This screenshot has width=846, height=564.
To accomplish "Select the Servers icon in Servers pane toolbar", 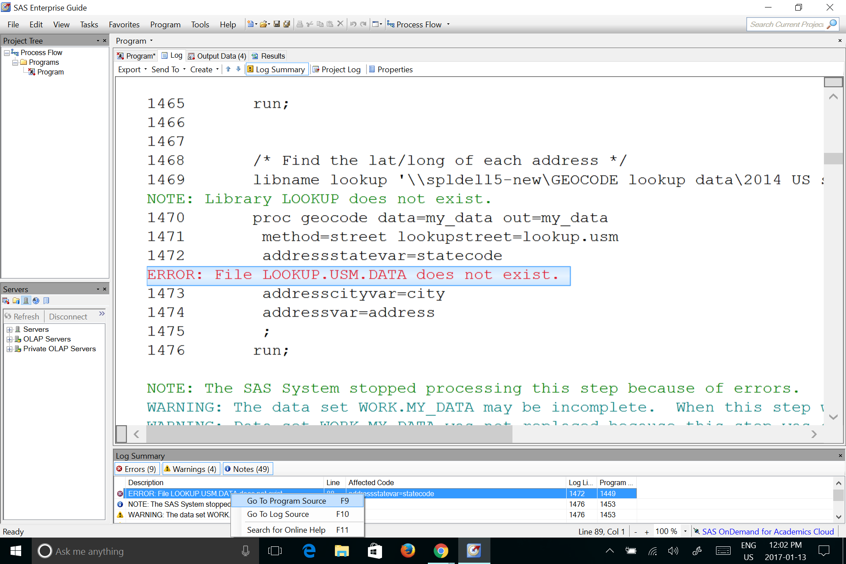I will [x=26, y=301].
